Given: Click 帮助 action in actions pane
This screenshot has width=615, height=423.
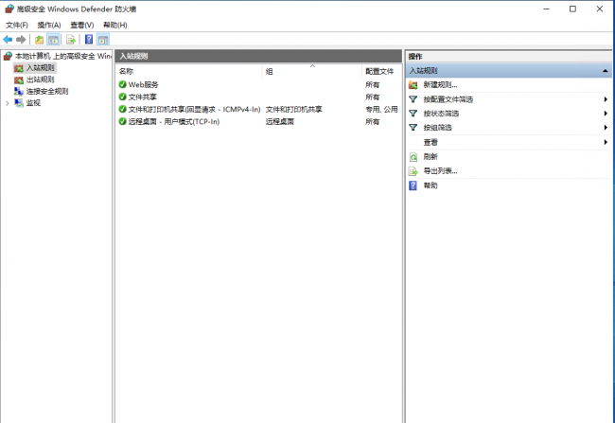Looking at the screenshot, I should [x=430, y=185].
